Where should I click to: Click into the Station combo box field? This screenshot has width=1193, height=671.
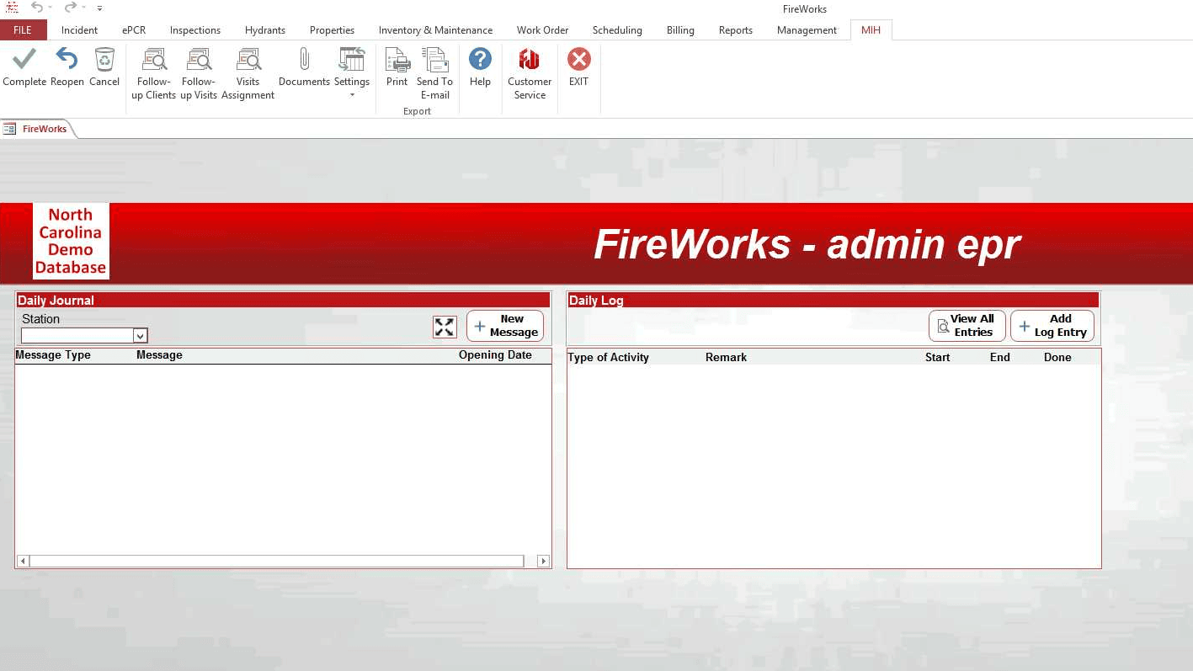pyautogui.click(x=77, y=336)
